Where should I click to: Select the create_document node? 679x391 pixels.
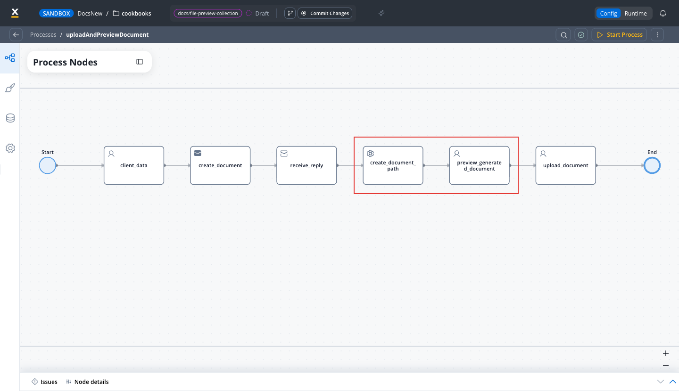(x=220, y=165)
